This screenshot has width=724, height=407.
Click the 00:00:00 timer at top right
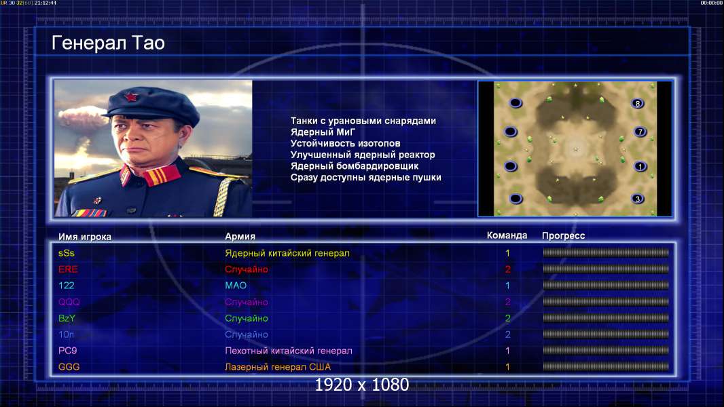pyautogui.click(x=712, y=3)
